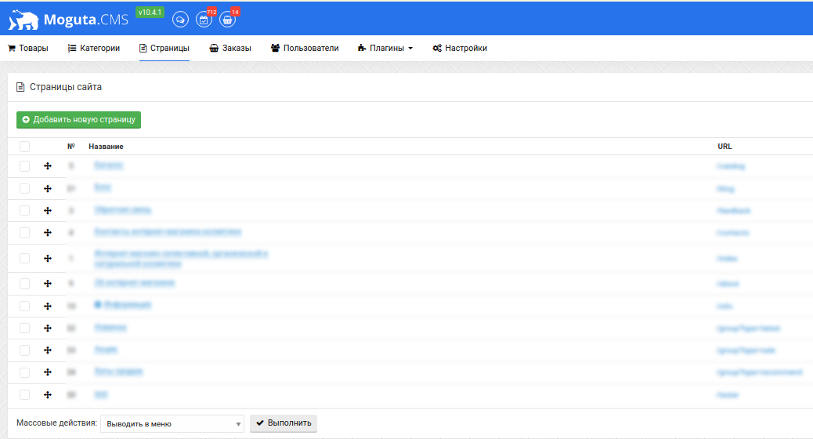Click move handle of the second row (Блог)

pos(48,188)
